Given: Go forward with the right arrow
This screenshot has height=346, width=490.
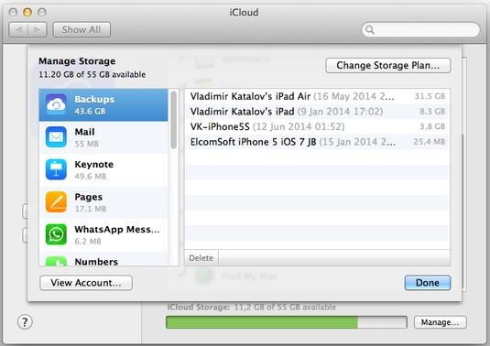Looking at the screenshot, I should [x=38, y=29].
